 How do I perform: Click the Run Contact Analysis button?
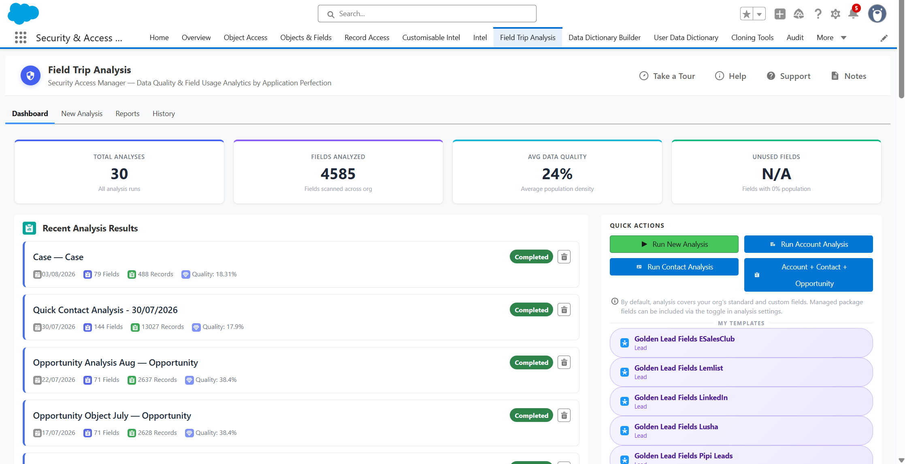(674, 267)
